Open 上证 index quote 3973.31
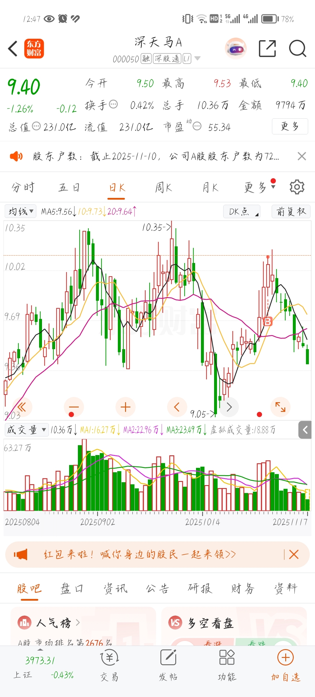 [x=40, y=660]
